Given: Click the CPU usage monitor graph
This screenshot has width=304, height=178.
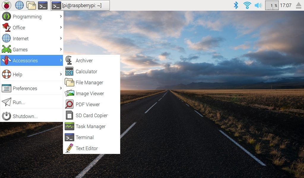Looking at the screenshot, I should pos(272,5).
